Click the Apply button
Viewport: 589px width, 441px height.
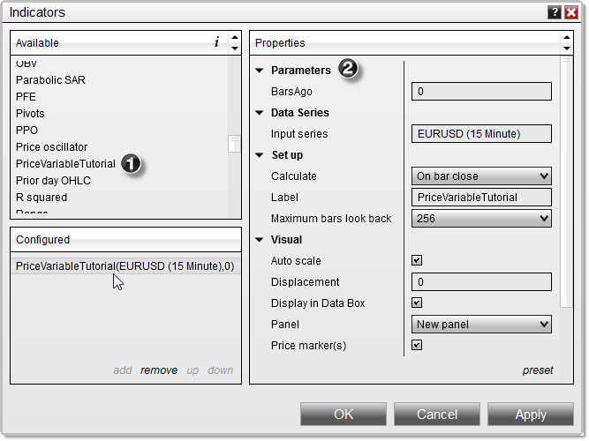pos(530,415)
